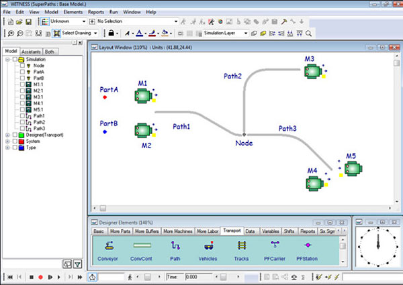Click the Zoom out magnifier icon
The width and height of the screenshot is (403, 285).
click(x=19, y=34)
